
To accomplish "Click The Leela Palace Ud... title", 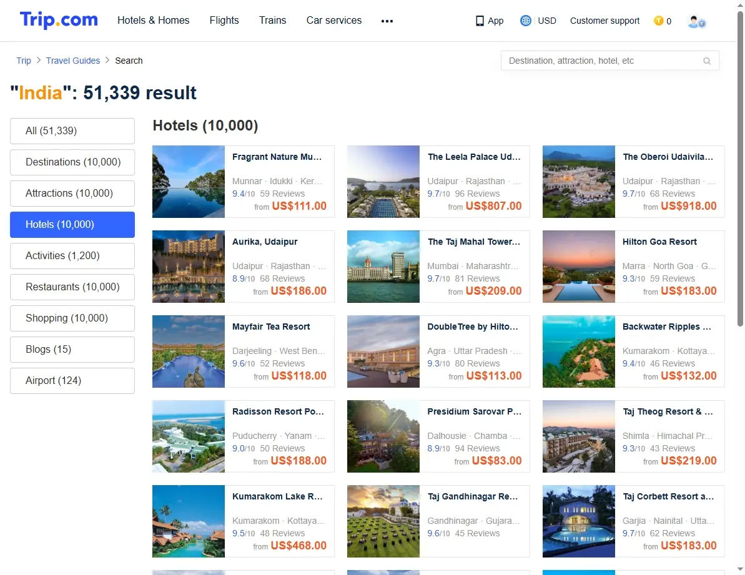I will tap(474, 157).
